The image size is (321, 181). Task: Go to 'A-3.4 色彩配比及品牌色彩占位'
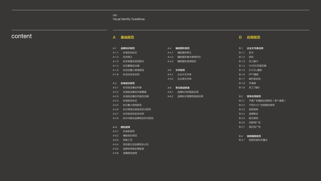[x=131, y=145]
